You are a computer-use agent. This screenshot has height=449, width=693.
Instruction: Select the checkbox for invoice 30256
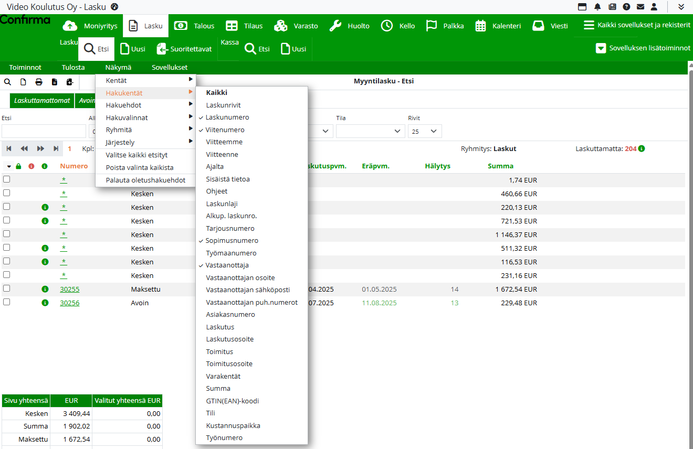[x=7, y=302]
